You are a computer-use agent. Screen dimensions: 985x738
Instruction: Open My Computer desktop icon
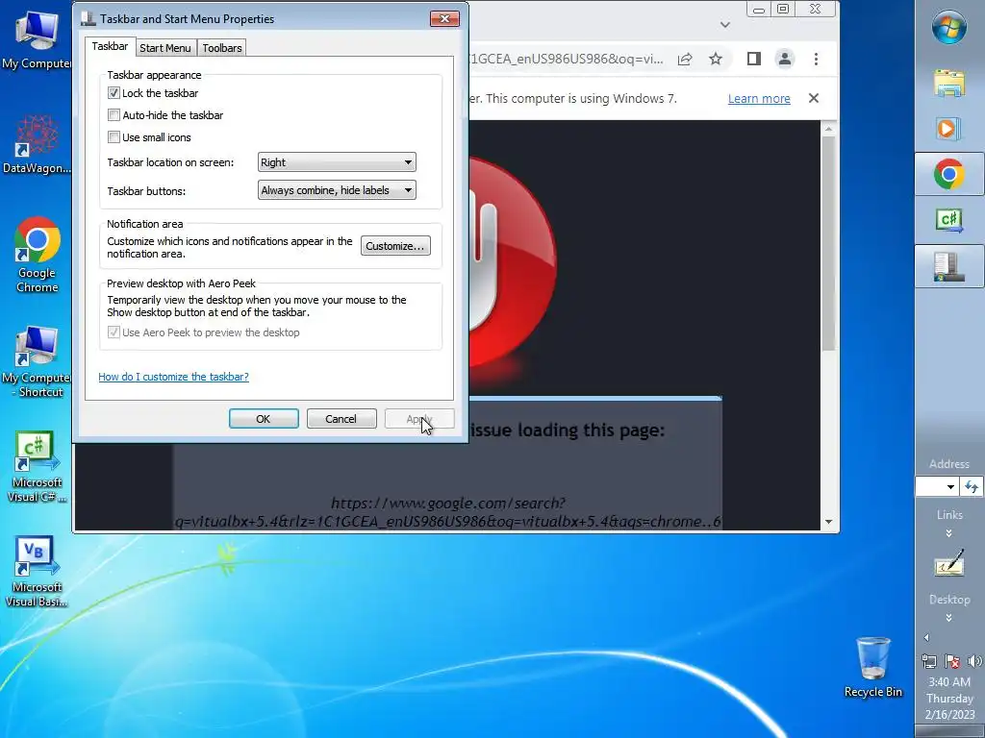point(37,38)
